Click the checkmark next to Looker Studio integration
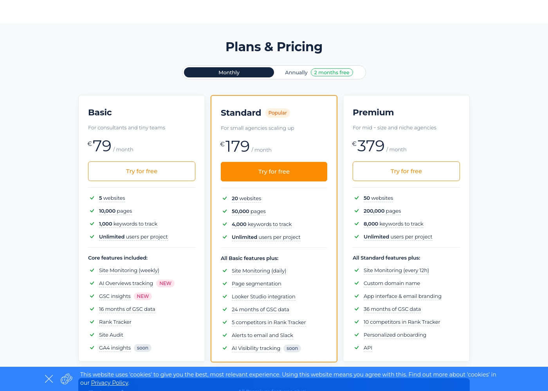The height and width of the screenshot is (391, 548). pyautogui.click(x=225, y=296)
